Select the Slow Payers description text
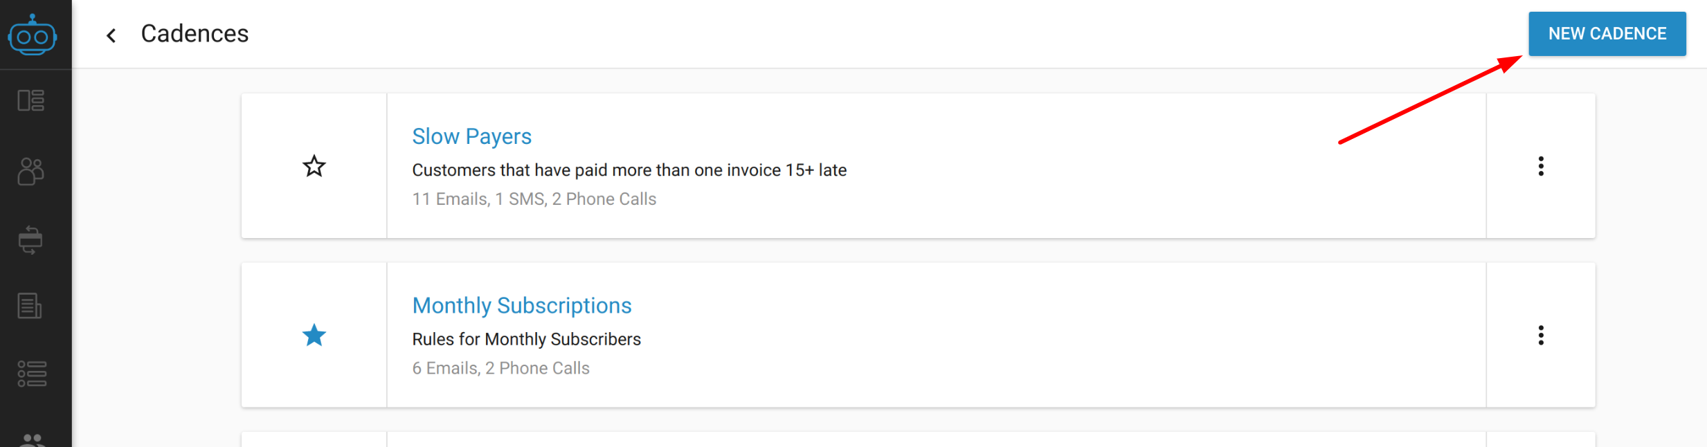 (629, 170)
